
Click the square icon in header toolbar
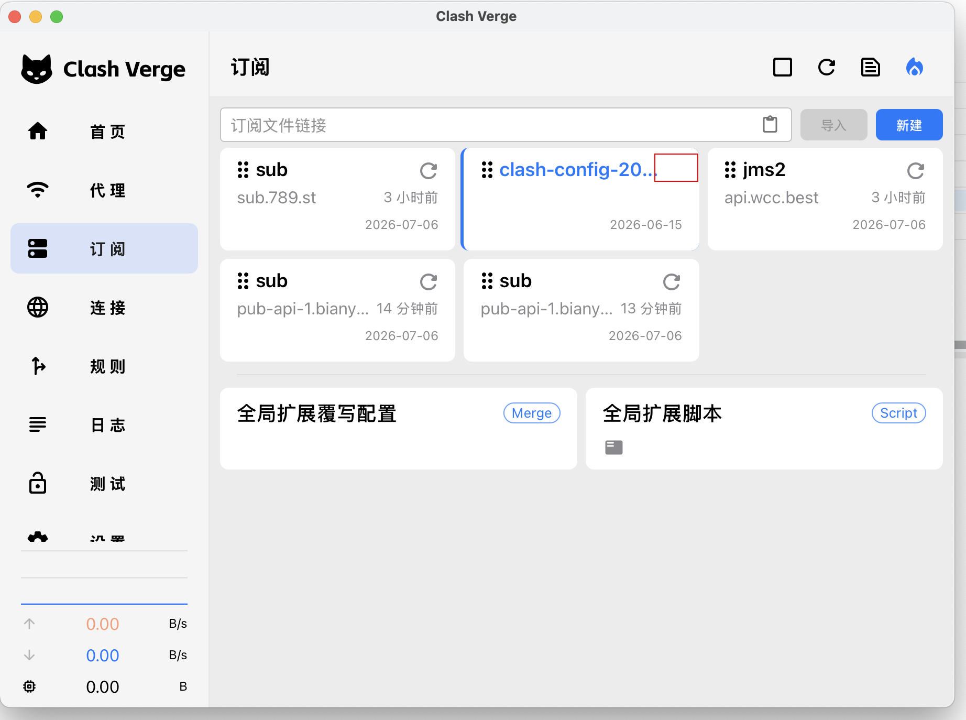pyautogui.click(x=782, y=67)
